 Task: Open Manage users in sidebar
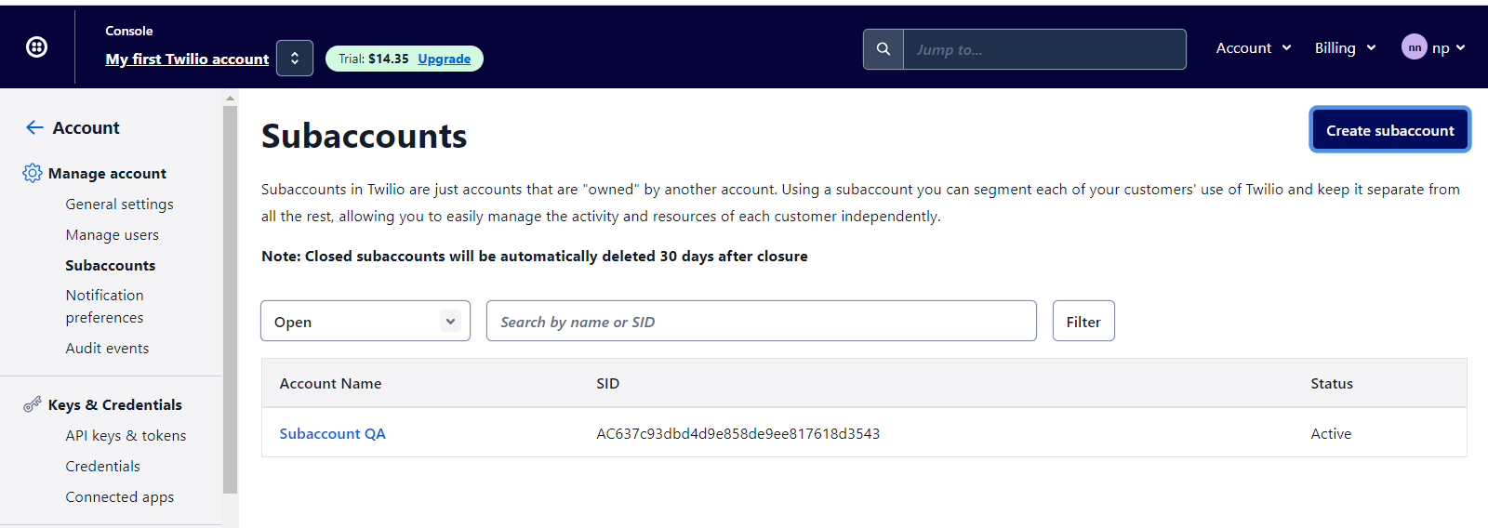pos(112,235)
